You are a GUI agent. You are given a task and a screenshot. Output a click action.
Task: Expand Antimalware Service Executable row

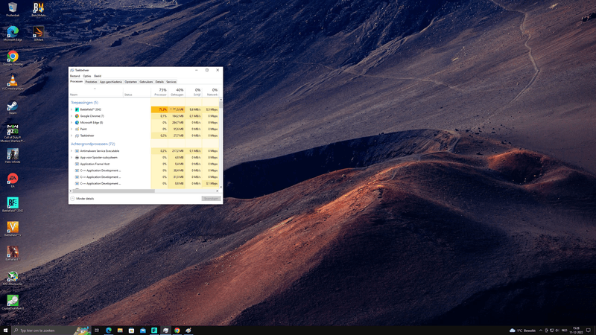[x=71, y=151]
